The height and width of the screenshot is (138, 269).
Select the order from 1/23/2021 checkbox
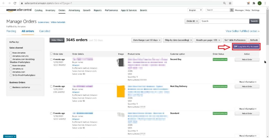[51, 59]
